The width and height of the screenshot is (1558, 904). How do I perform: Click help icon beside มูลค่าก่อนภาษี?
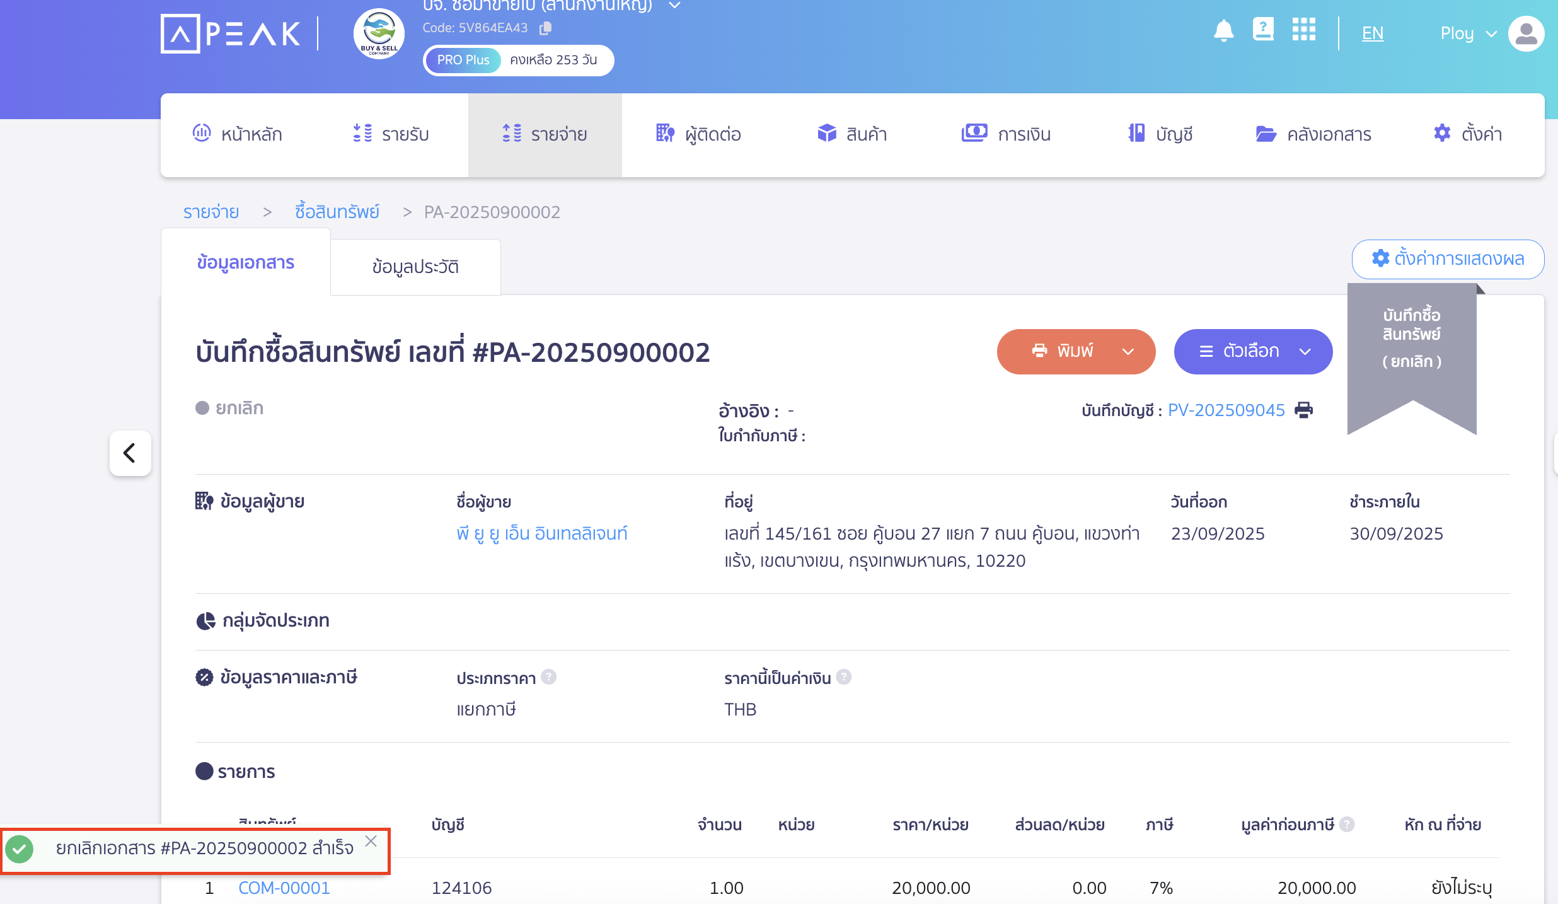click(1347, 824)
